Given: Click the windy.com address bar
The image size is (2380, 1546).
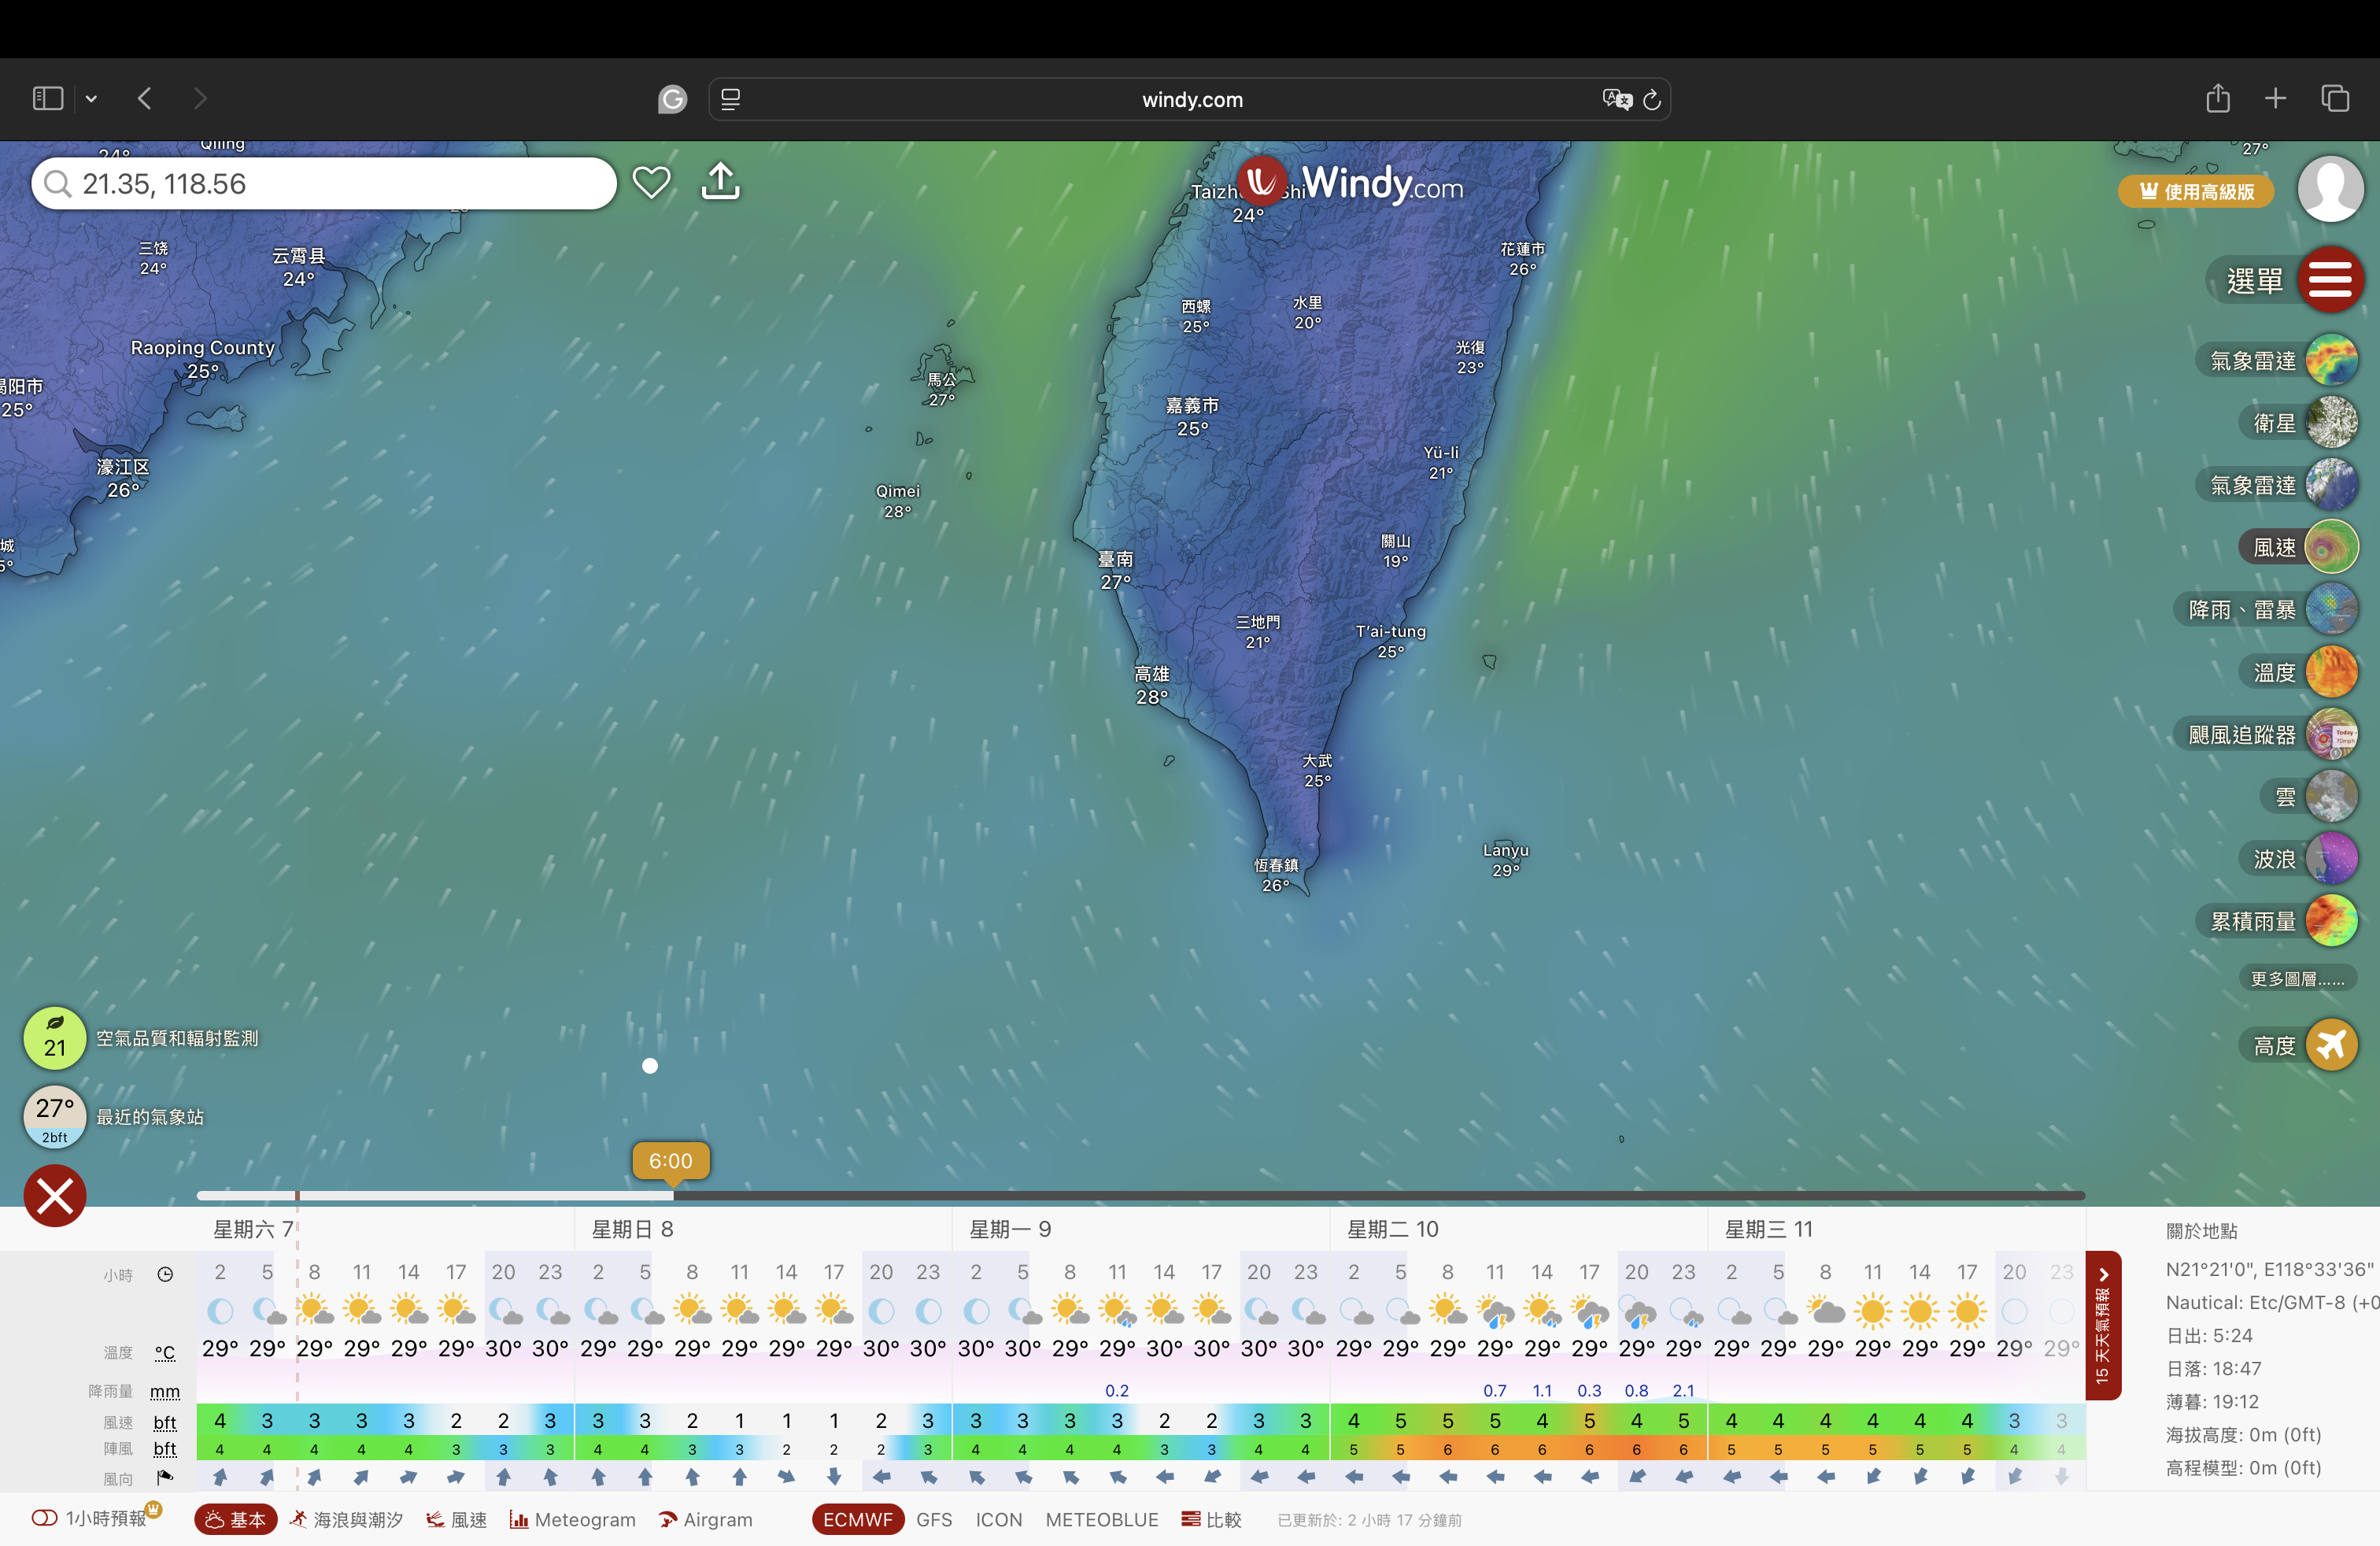Looking at the screenshot, I should tap(1190, 99).
